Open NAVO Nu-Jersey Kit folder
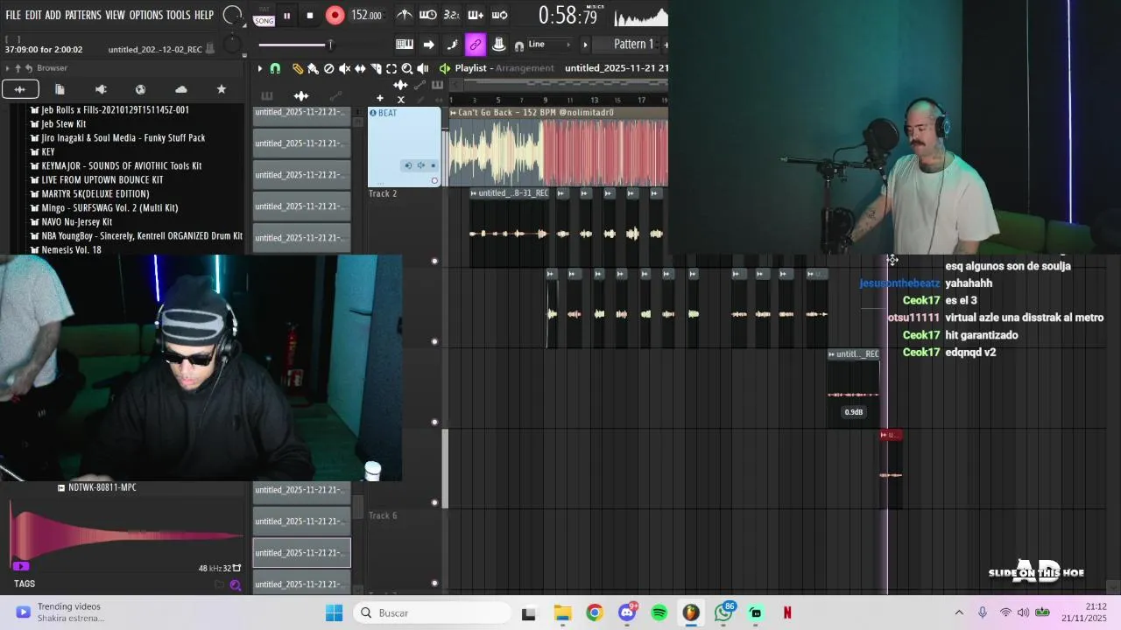Viewport: 1121px width, 630px height. pyautogui.click(x=71, y=222)
